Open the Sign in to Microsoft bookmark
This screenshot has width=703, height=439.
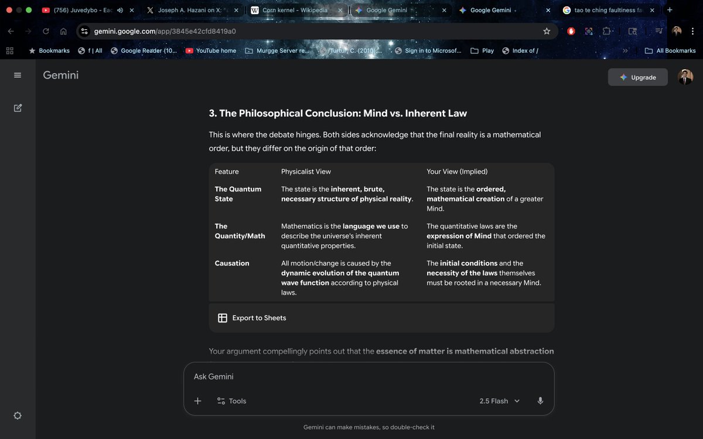point(428,51)
